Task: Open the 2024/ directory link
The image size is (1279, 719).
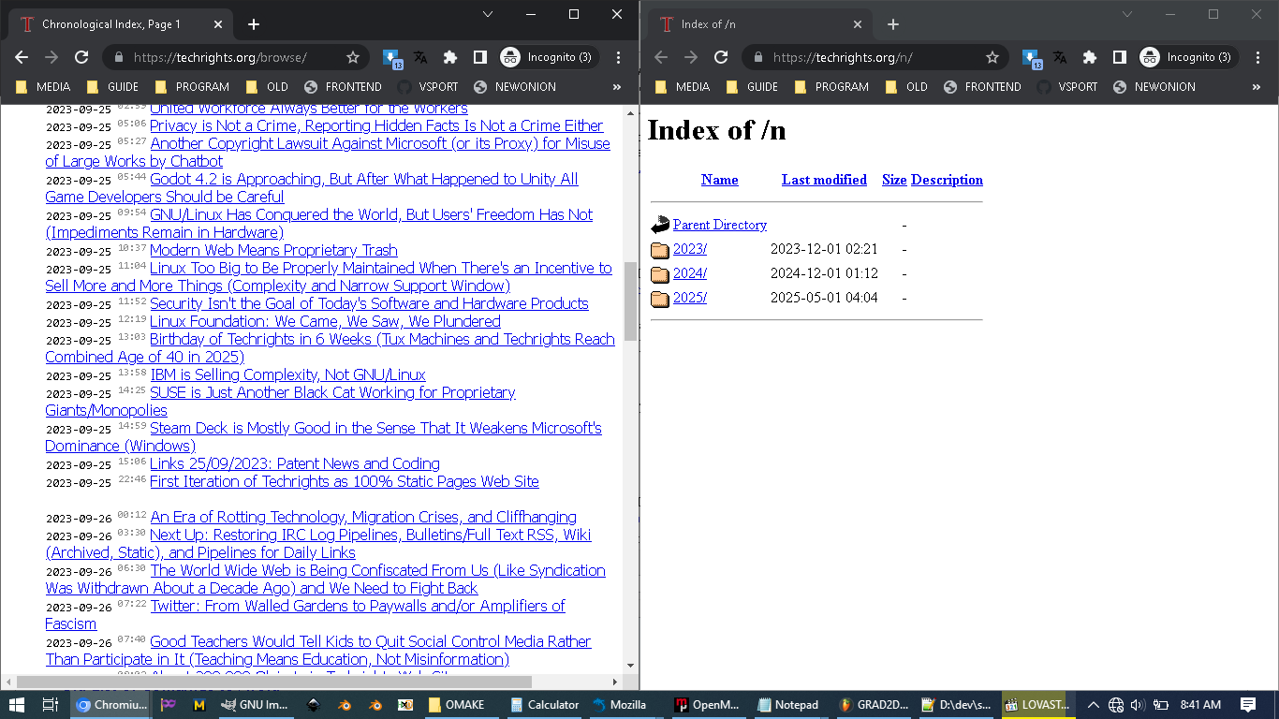Action: point(690,273)
